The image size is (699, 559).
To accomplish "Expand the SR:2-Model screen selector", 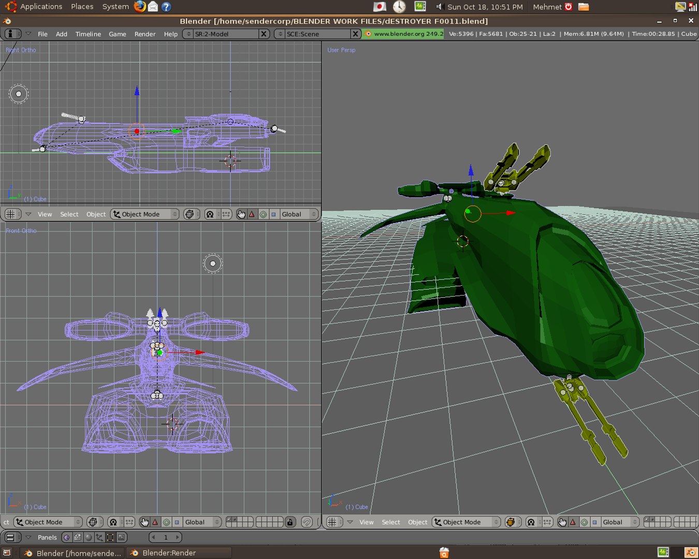I will [188, 34].
